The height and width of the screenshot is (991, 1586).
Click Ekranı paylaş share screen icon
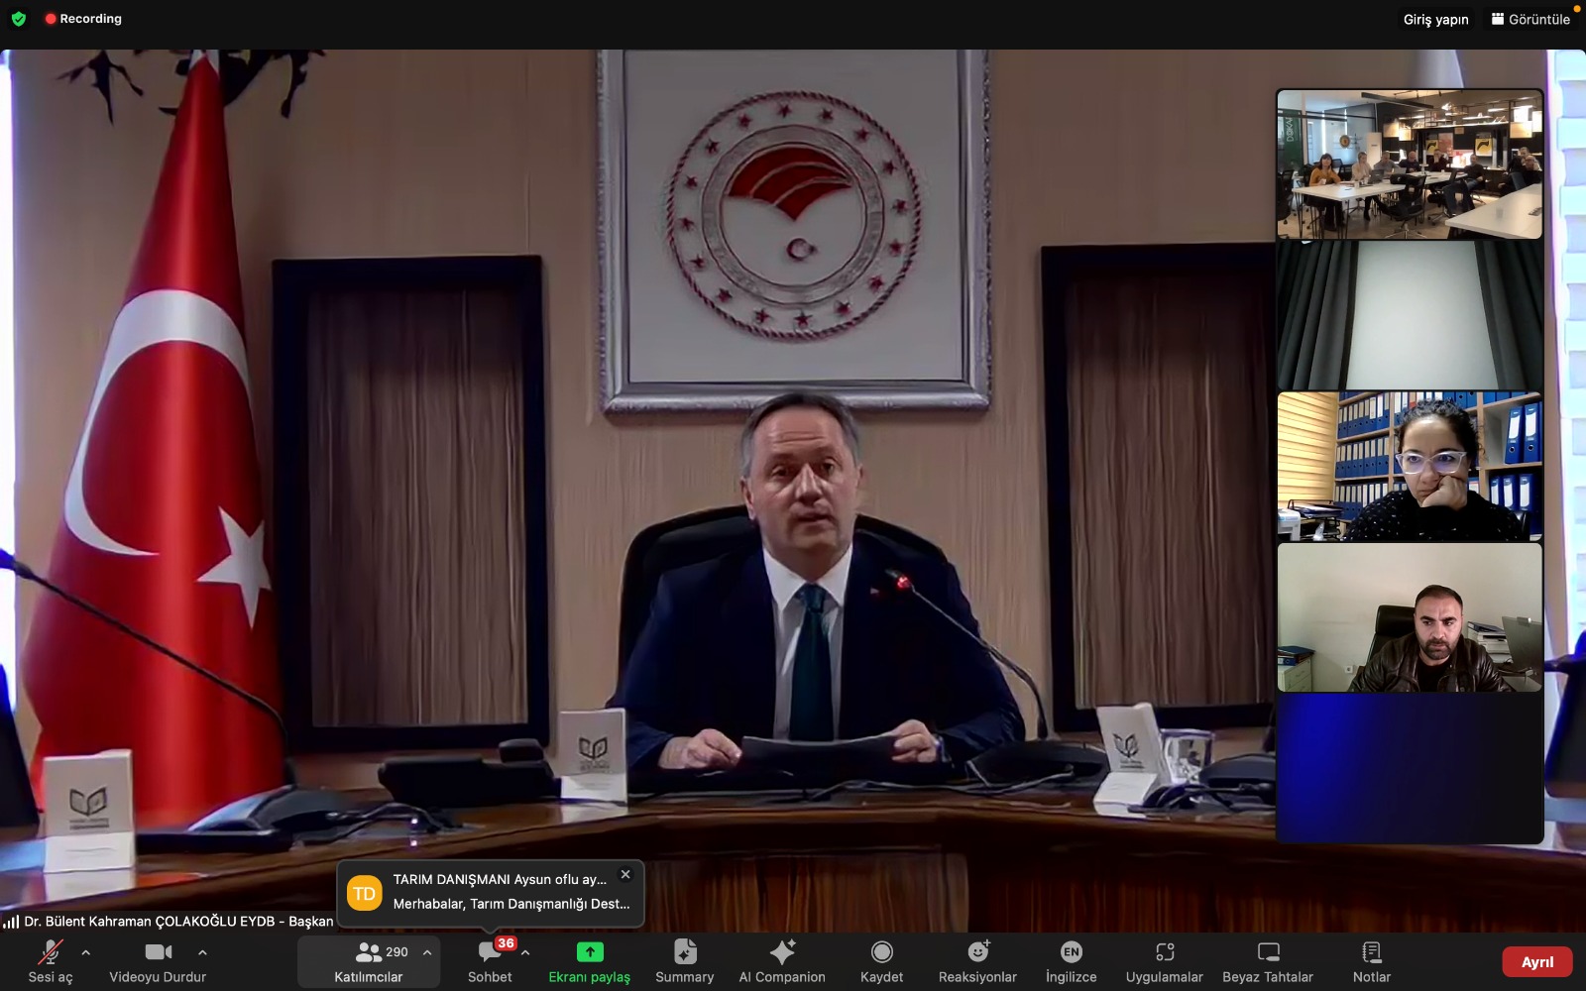click(590, 952)
